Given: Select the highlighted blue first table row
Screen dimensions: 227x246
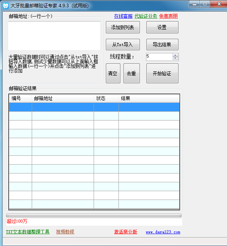Looking at the screenshot, I should tap(94, 107).
